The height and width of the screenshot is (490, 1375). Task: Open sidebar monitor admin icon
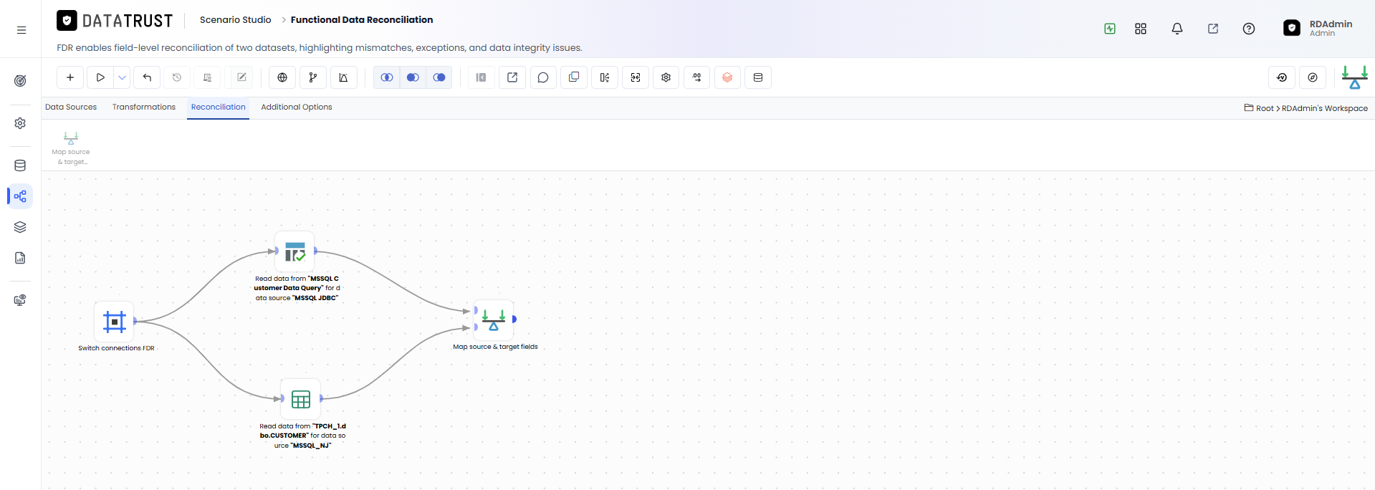point(20,300)
